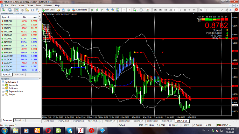Select EURUSD row in Market Watch

pyautogui.click(x=19, y=21)
